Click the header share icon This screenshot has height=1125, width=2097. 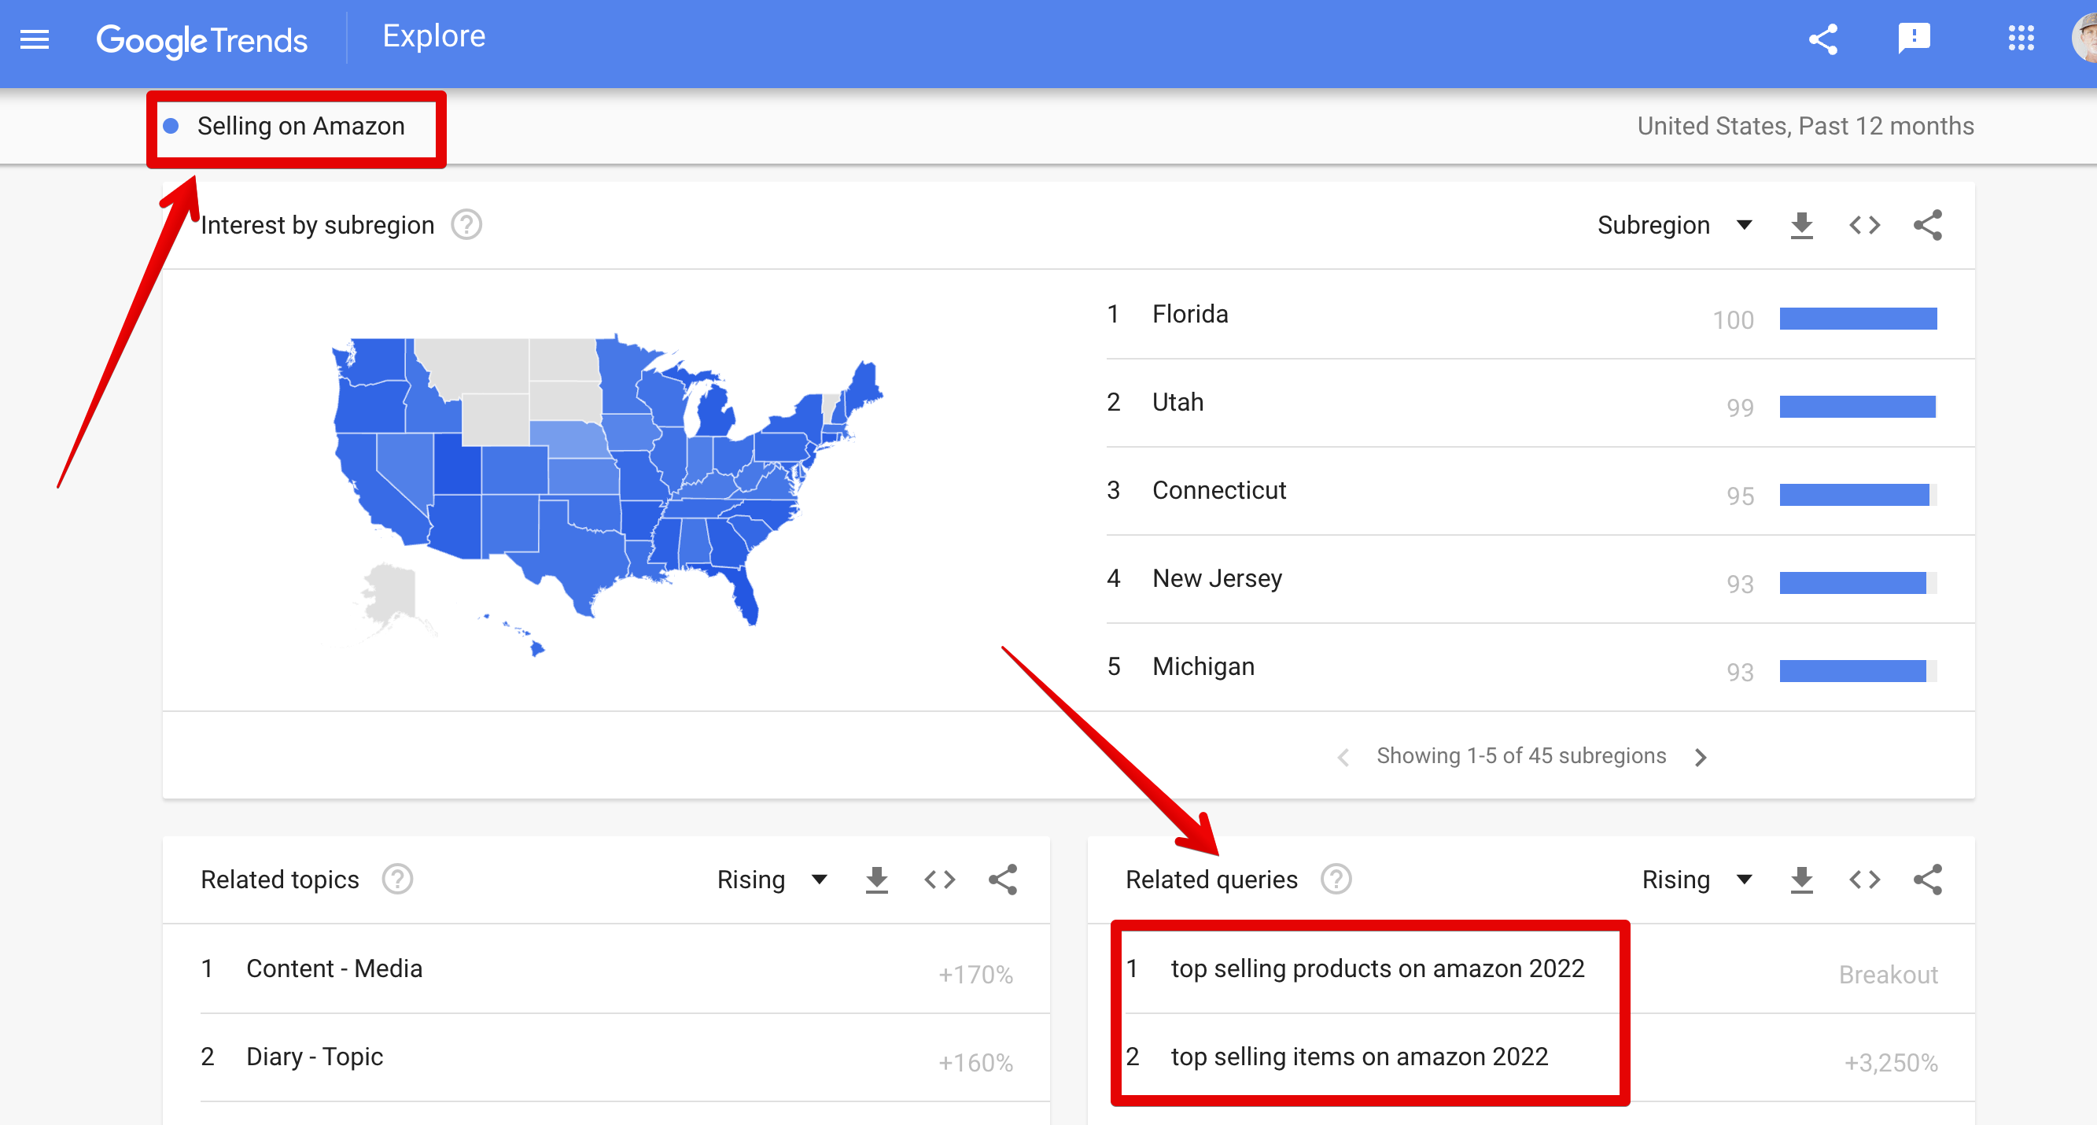[x=1822, y=39]
